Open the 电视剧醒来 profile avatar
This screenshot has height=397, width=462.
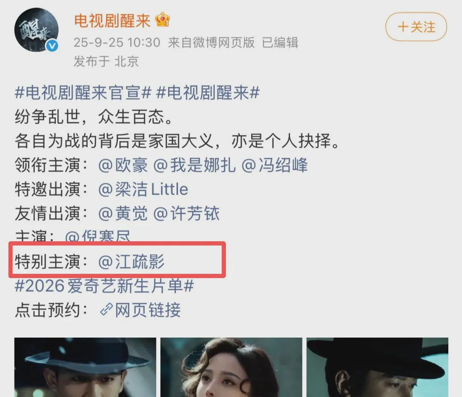coord(36,30)
